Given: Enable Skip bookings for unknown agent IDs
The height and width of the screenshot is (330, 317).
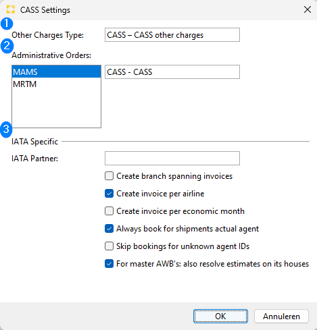Looking at the screenshot, I should pyautogui.click(x=109, y=246).
